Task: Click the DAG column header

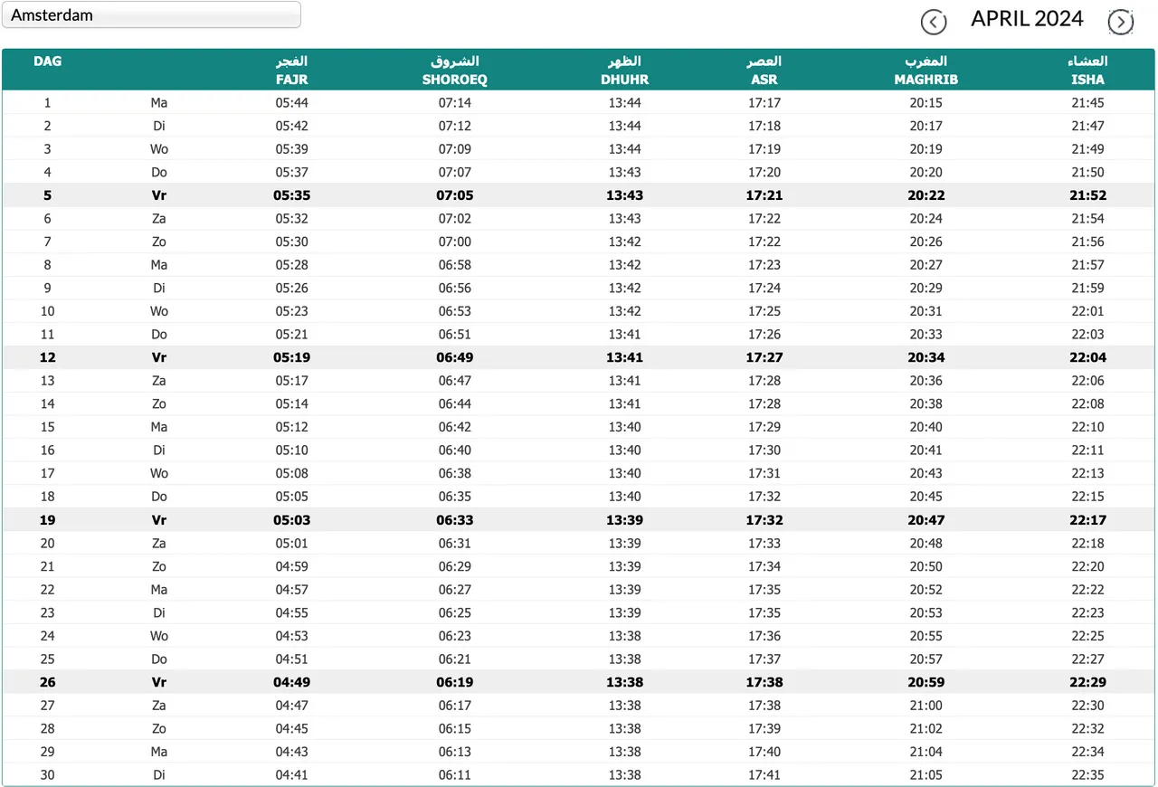Action: [48, 62]
